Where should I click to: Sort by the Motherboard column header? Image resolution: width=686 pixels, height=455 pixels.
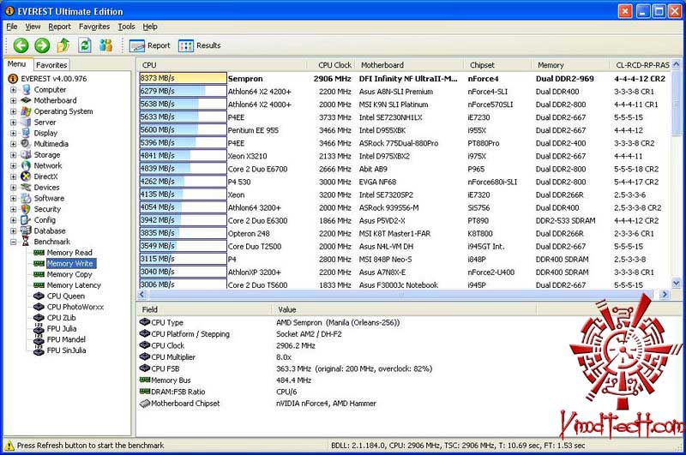pos(409,65)
